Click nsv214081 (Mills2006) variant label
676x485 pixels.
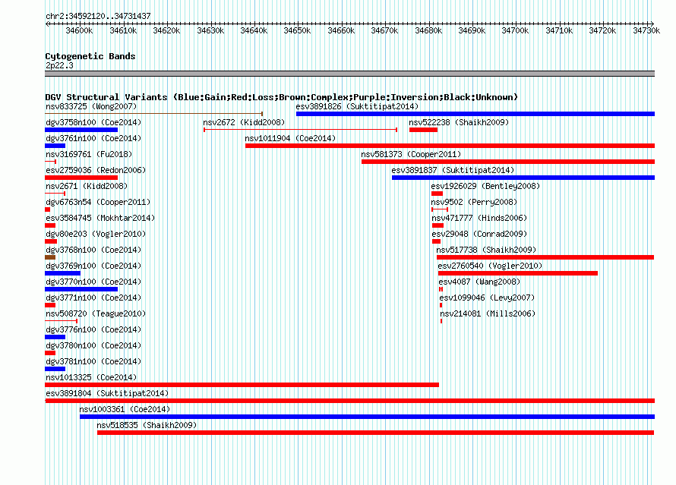click(x=488, y=313)
